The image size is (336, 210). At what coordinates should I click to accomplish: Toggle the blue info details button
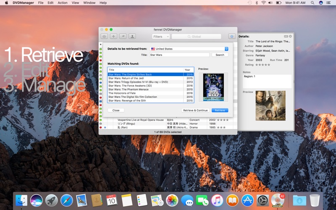pos(232,37)
